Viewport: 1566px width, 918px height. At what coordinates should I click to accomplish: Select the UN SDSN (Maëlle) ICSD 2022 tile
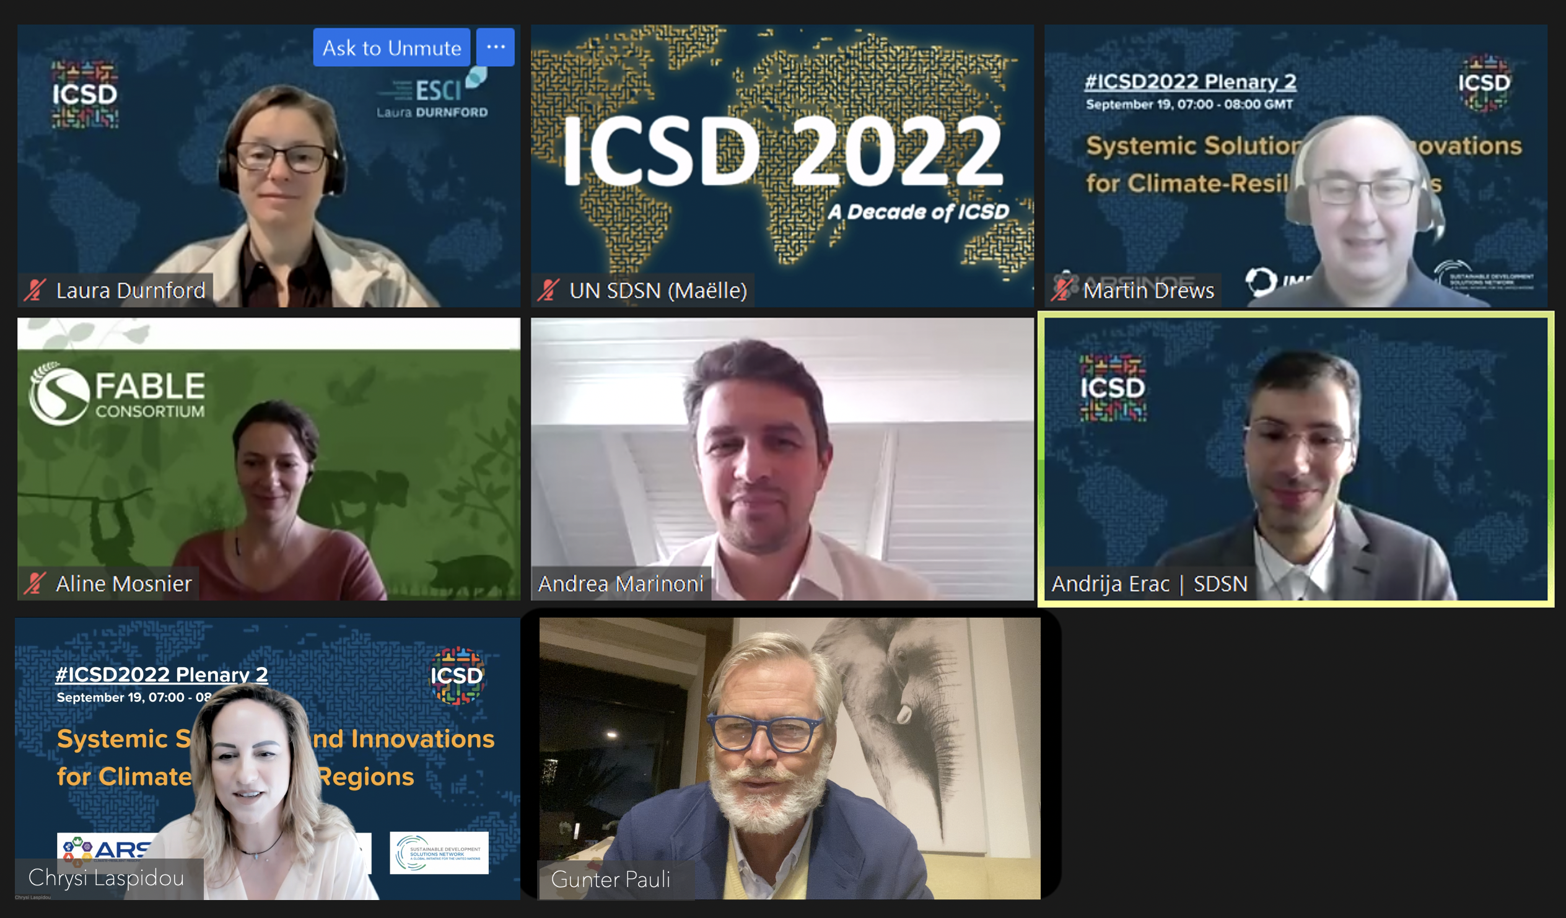tap(782, 166)
